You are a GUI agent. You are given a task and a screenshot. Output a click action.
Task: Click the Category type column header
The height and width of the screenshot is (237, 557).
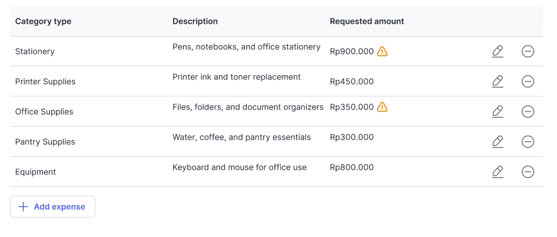[43, 21]
